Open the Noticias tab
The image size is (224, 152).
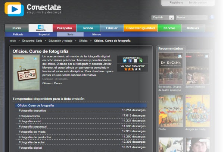pos(193,28)
